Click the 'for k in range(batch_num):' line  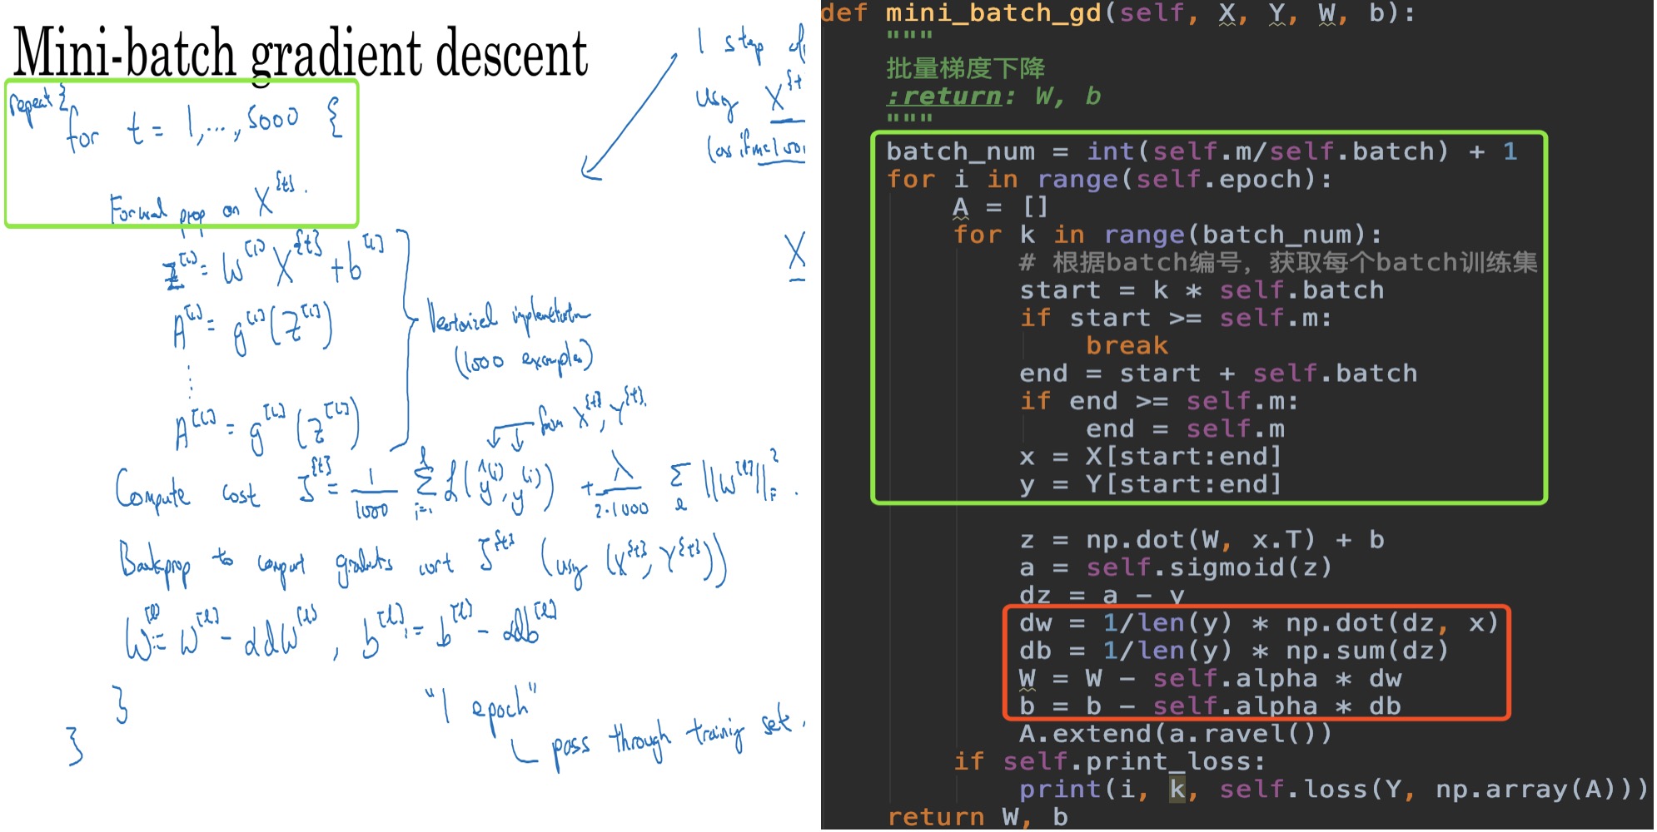click(x=1167, y=235)
